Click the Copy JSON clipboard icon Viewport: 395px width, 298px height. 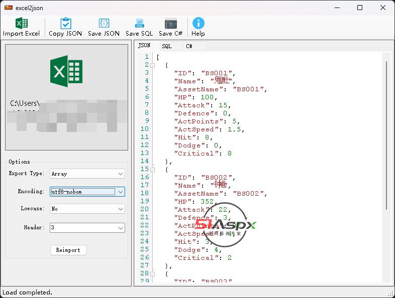point(65,24)
